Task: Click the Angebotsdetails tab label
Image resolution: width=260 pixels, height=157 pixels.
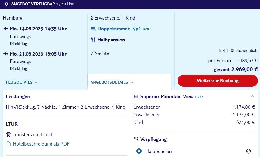Action: click(109, 82)
